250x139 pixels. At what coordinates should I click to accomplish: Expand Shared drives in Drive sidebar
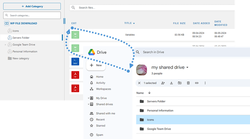pos(88,105)
